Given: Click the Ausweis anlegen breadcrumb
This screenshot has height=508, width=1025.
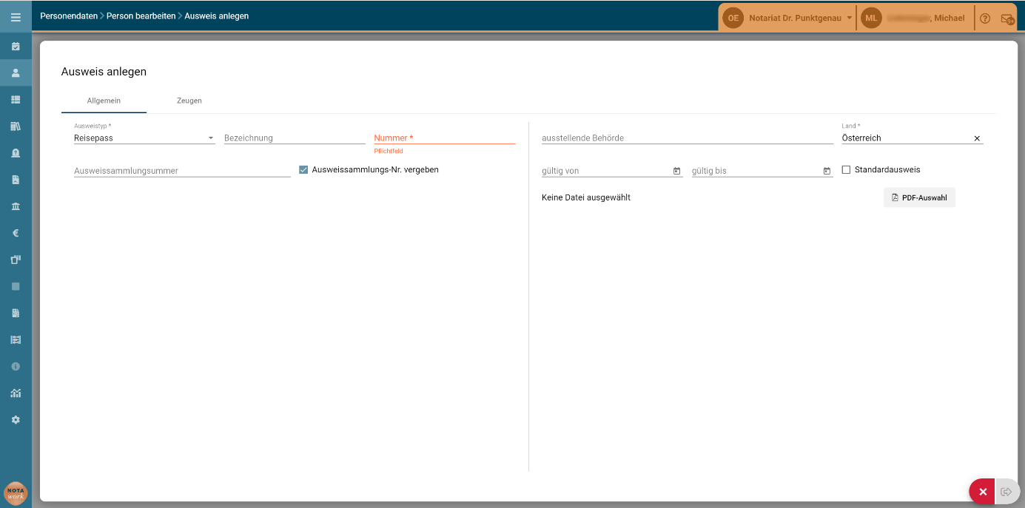Looking at the screenshot, I should [216, 16].
